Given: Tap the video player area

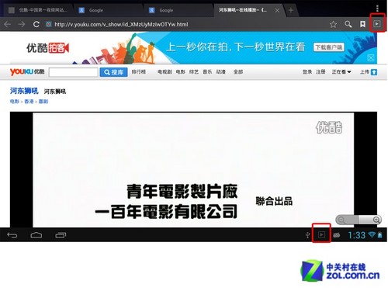Looking at the screenshot, I should click(193, 170).
